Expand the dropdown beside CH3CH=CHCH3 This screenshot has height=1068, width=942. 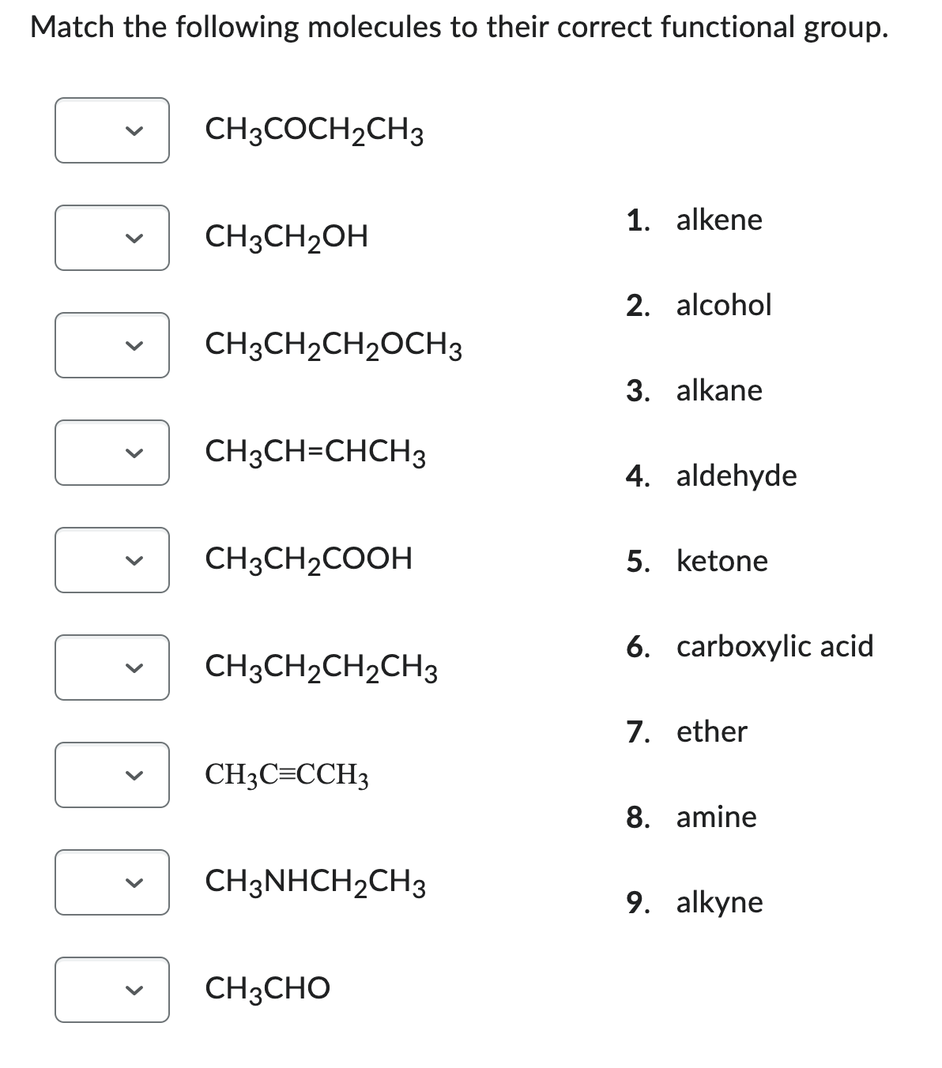click(x=111, y=452)
